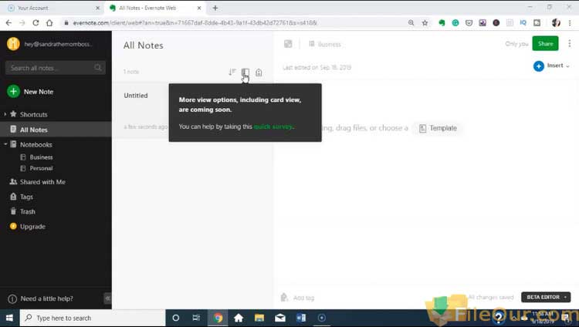Screen dimensions: 579x327
Task: Choose the Template button
Action: [438, 128]
